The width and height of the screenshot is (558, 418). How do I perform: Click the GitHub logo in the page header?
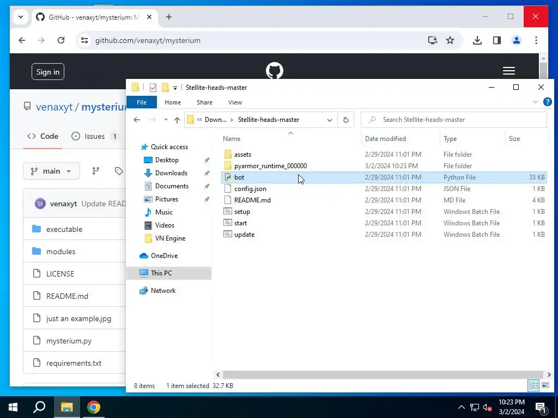click(275, 70)
